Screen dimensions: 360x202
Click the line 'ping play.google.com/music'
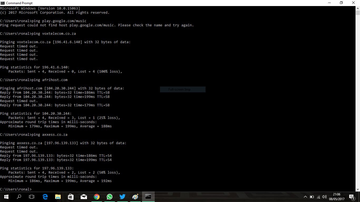coord(43,21)
